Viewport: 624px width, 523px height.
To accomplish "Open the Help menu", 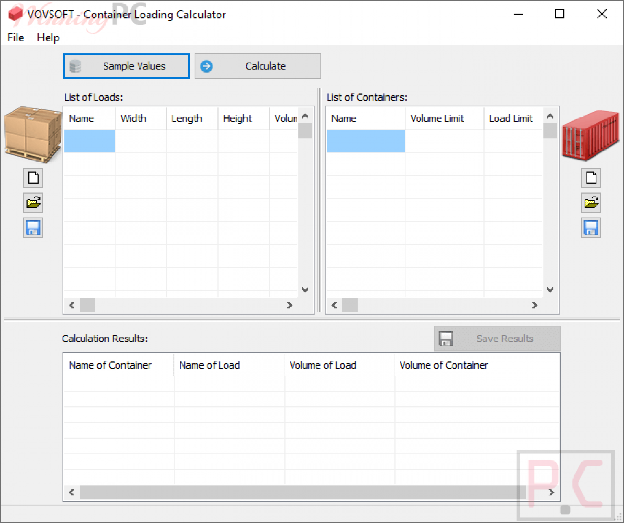I will point(48,37).
